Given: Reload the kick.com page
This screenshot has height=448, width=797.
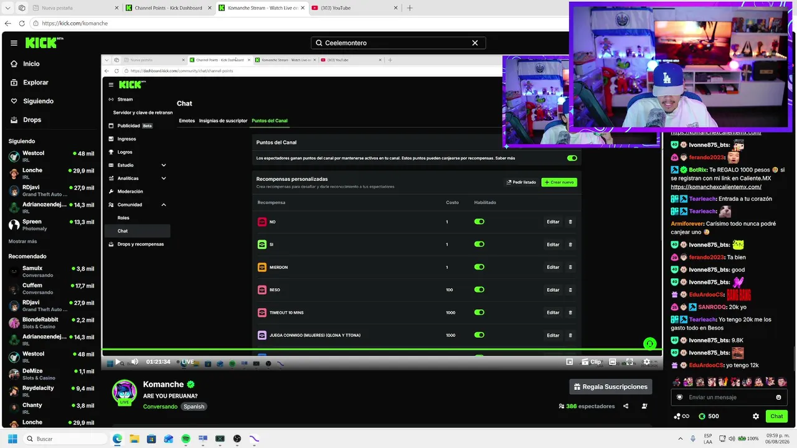Looking at the screenshot, I should (x=22, y=24).
